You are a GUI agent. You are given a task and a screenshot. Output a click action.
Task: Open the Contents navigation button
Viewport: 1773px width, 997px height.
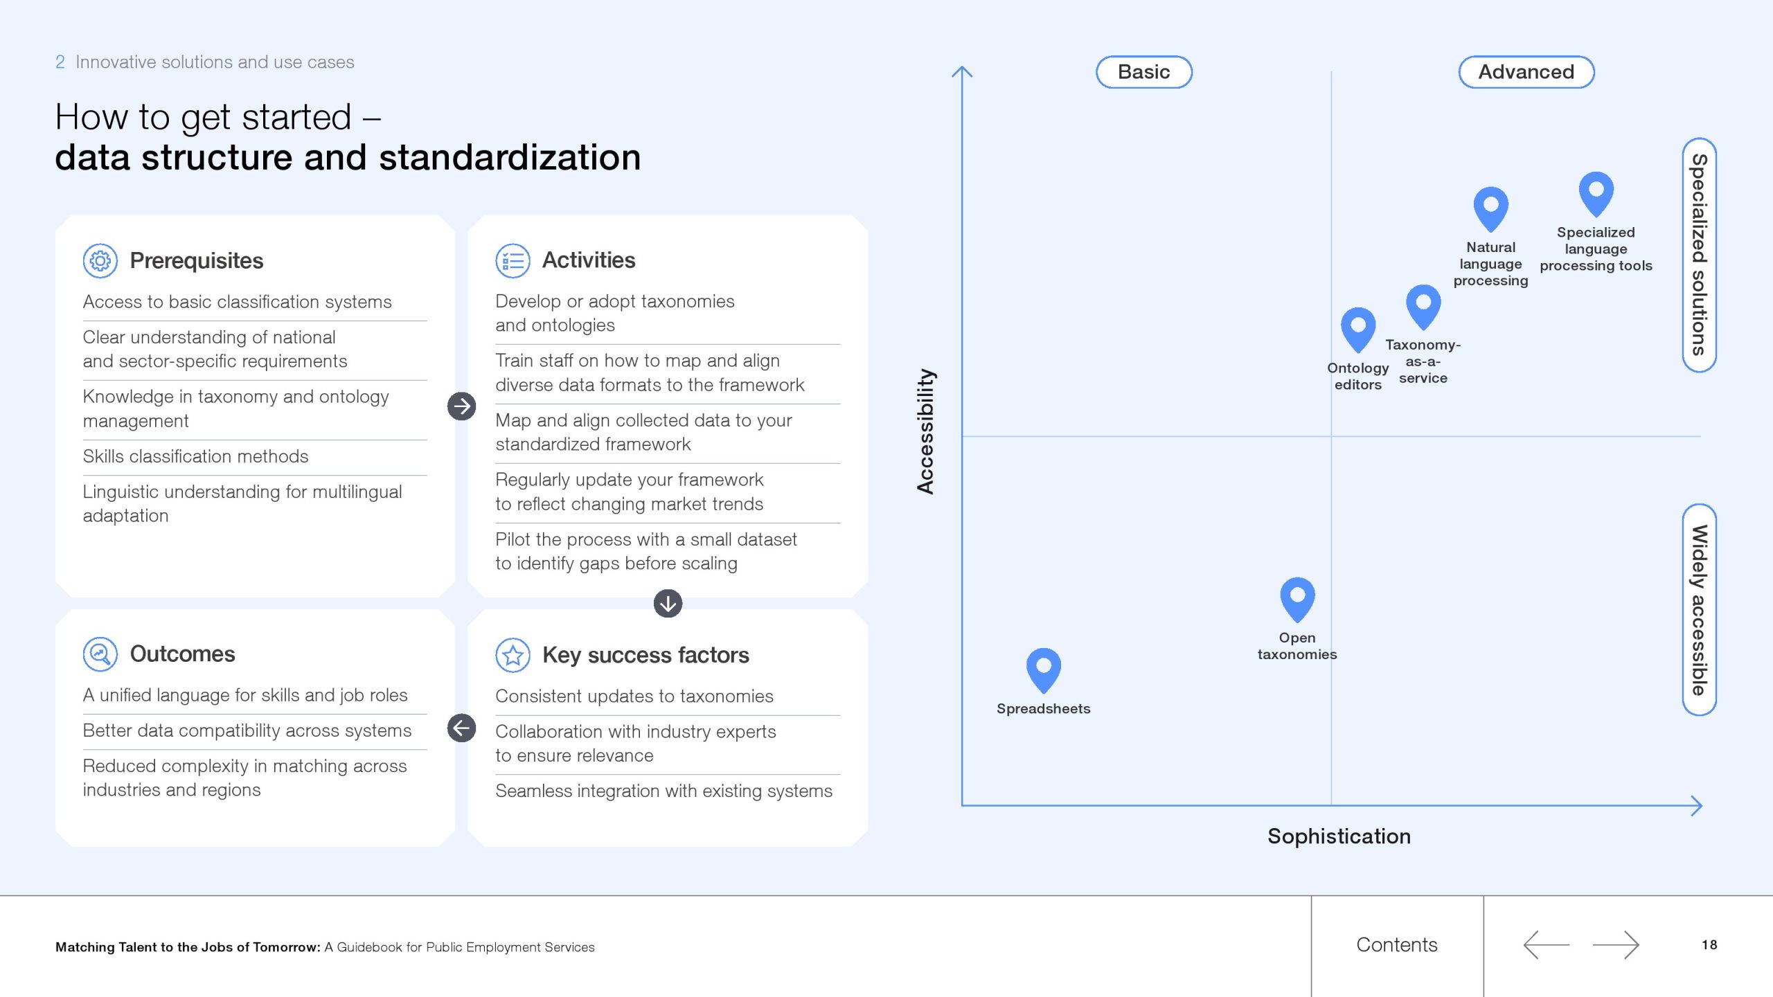coord(1397,945)
